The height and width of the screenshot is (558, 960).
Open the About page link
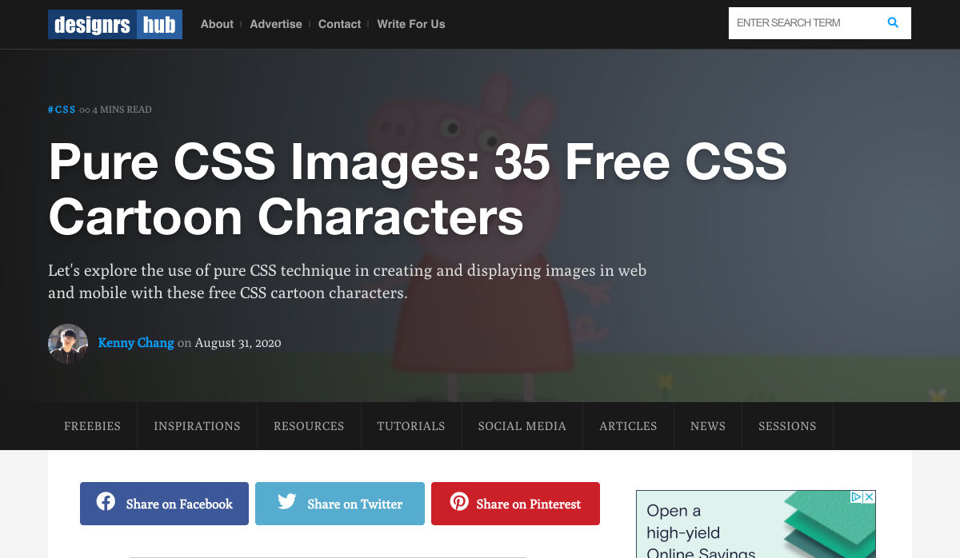click(217, 24)
